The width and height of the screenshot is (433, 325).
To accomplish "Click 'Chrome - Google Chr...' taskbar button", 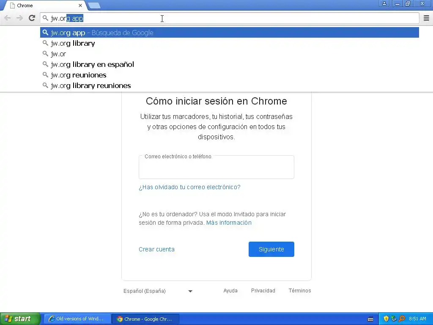I will [145, 319].
